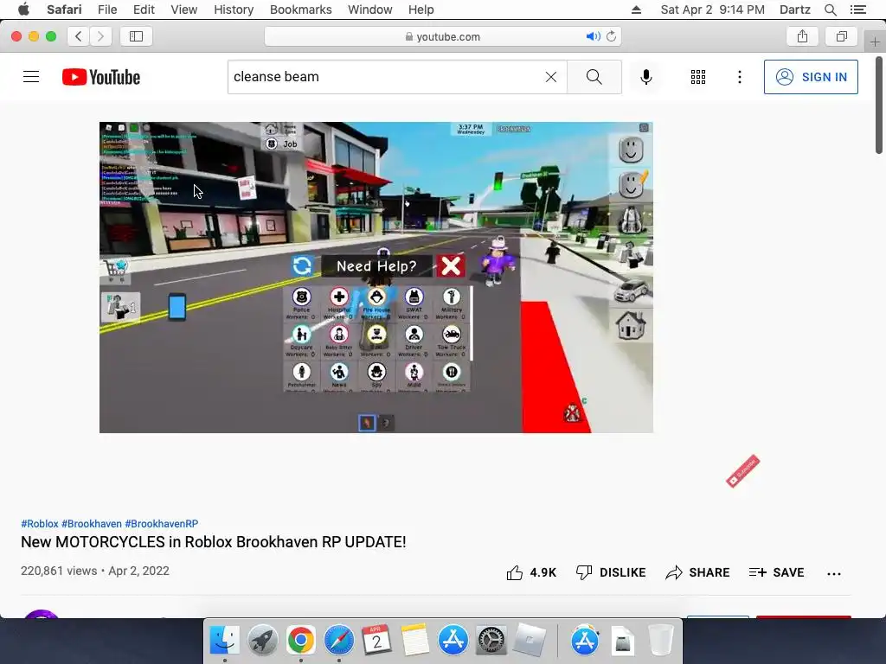Screen dimensions: 886x664
Task: Click the DISLIKE button
Action: click(610, 572)
